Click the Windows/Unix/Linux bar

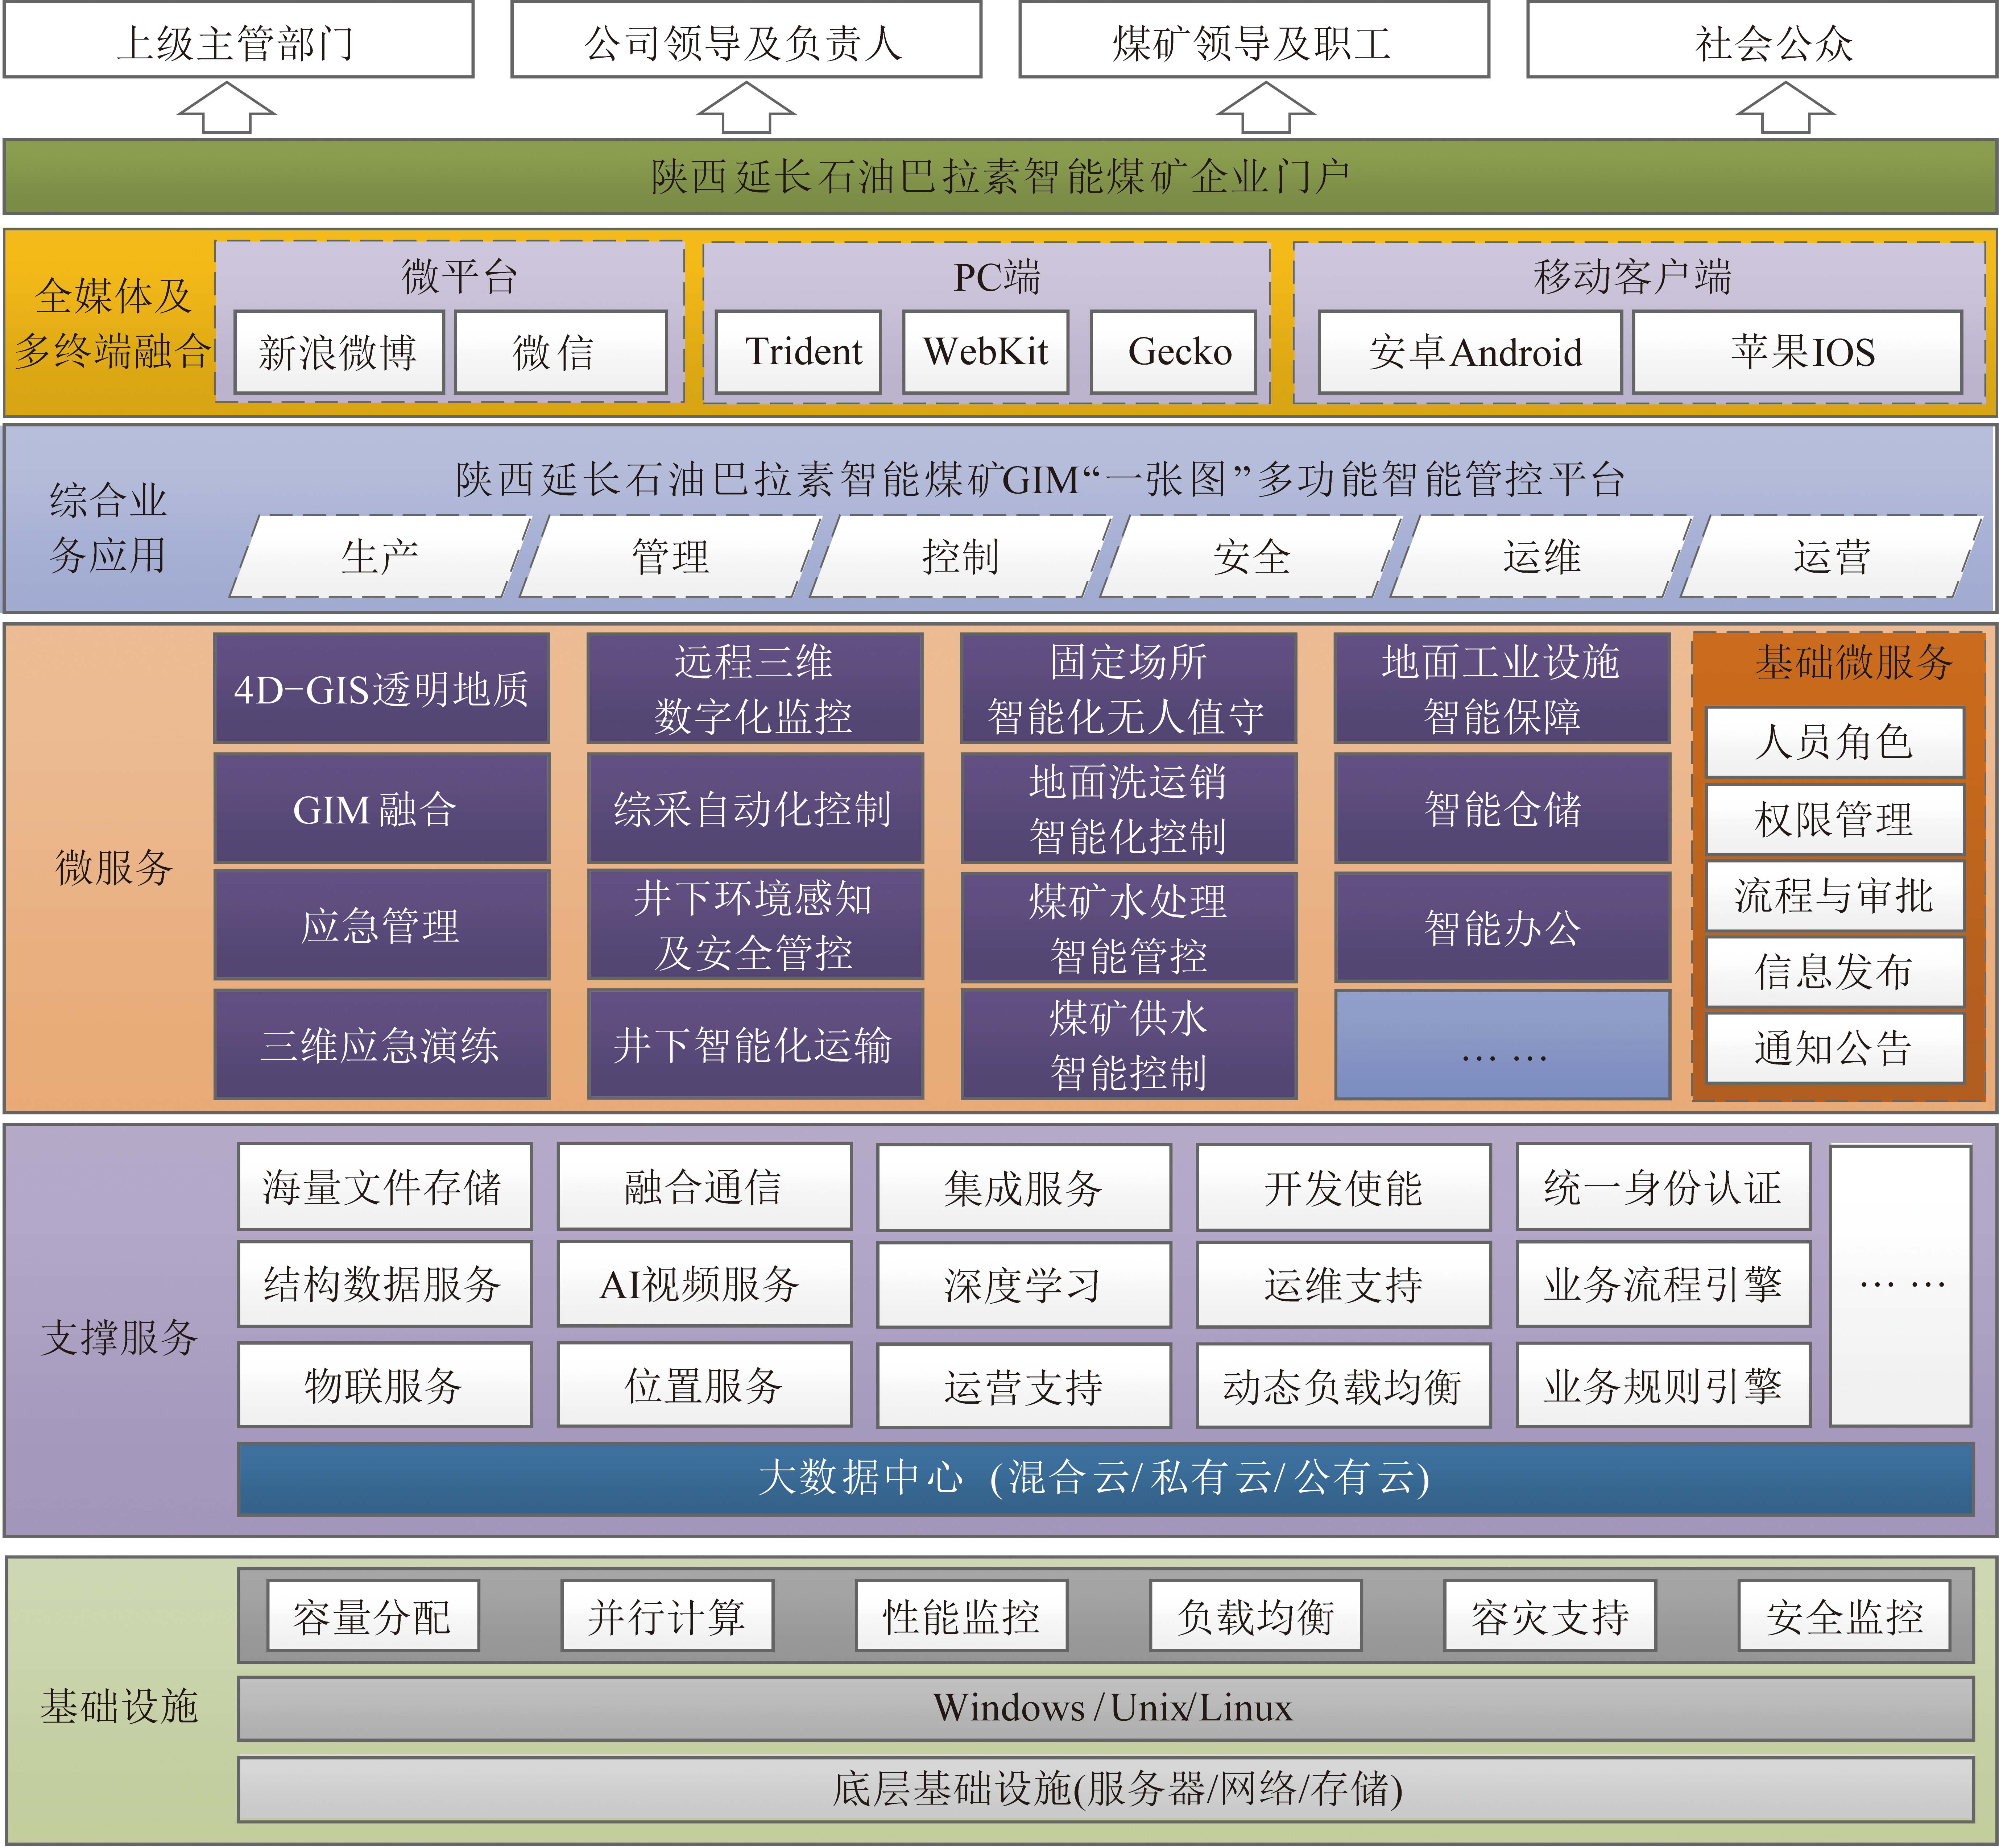coord(1106,1709)
